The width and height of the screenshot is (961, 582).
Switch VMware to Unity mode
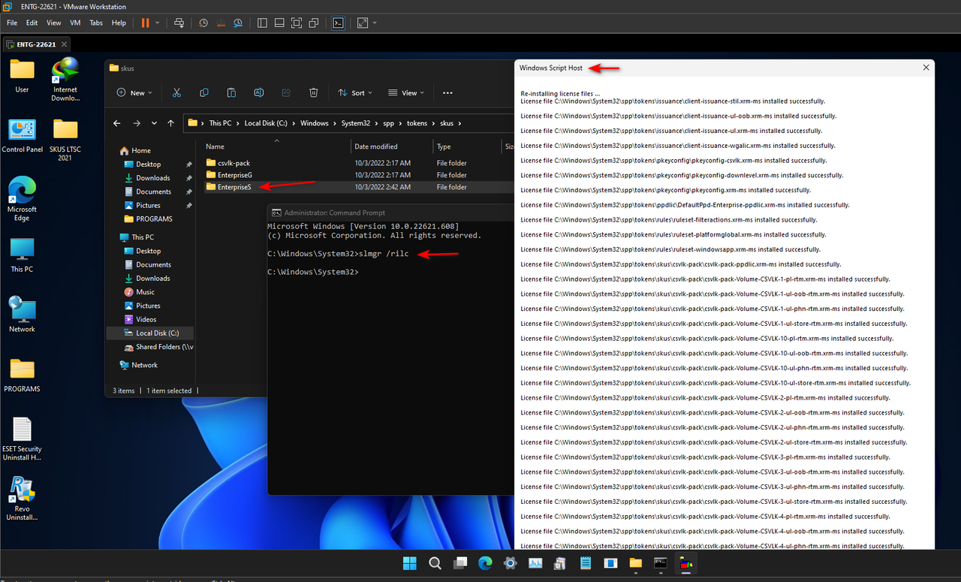(314, 23)
